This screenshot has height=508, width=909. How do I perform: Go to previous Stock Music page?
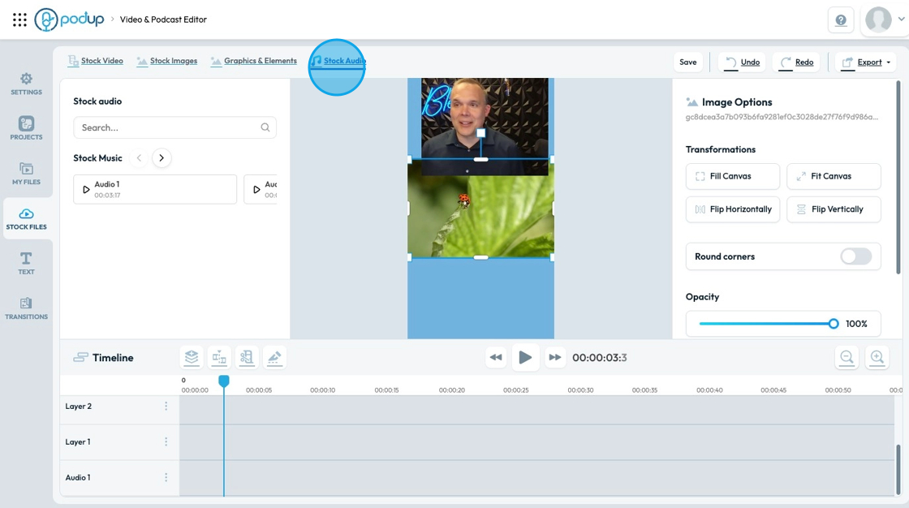139,157
